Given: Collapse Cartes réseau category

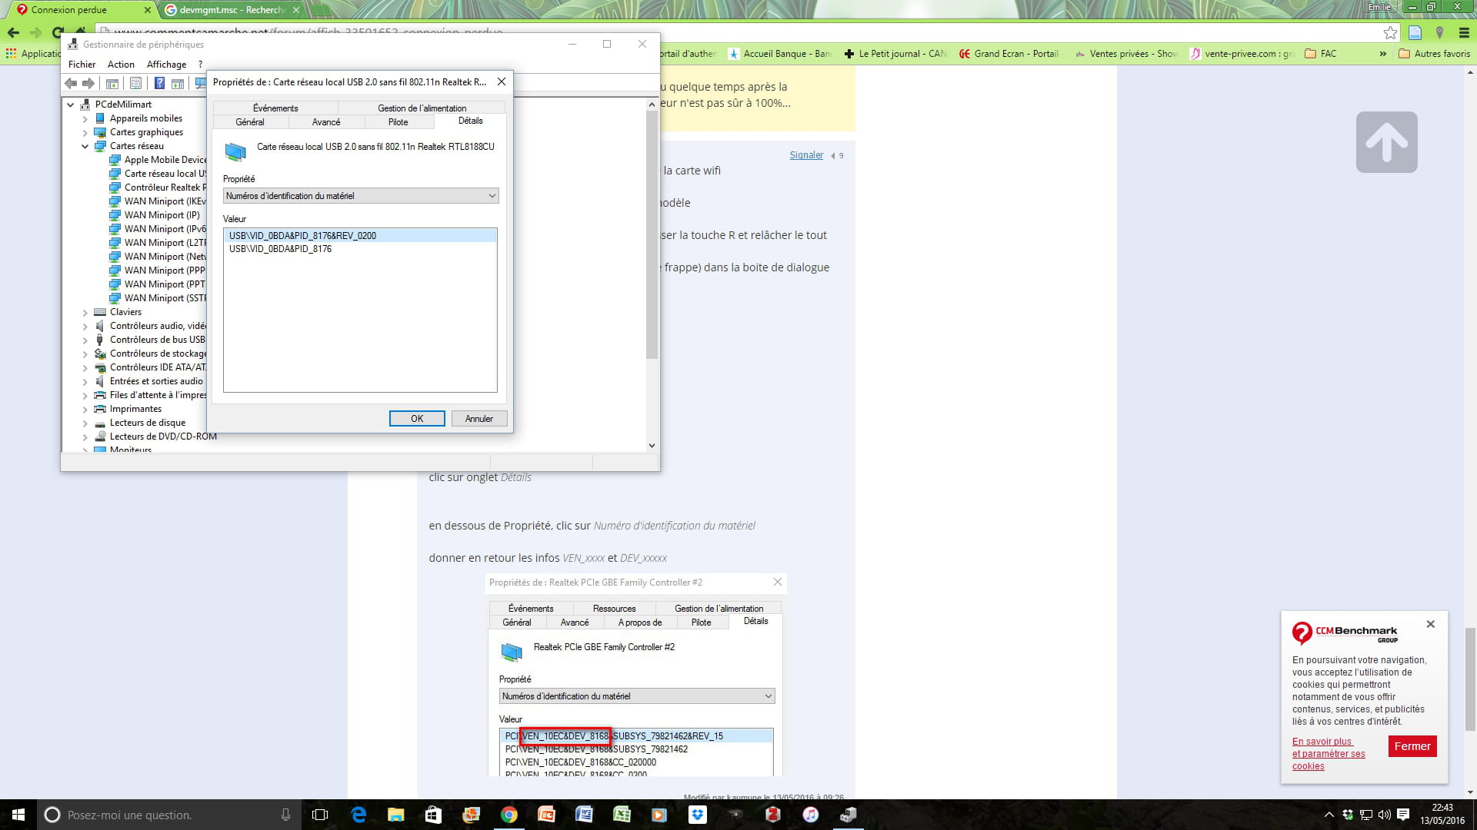Looking at the screenshot, I should (85, 146).
